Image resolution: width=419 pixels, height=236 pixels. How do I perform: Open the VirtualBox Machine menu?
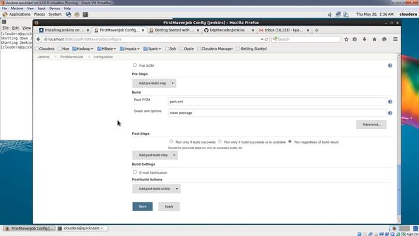click(17, 9)
